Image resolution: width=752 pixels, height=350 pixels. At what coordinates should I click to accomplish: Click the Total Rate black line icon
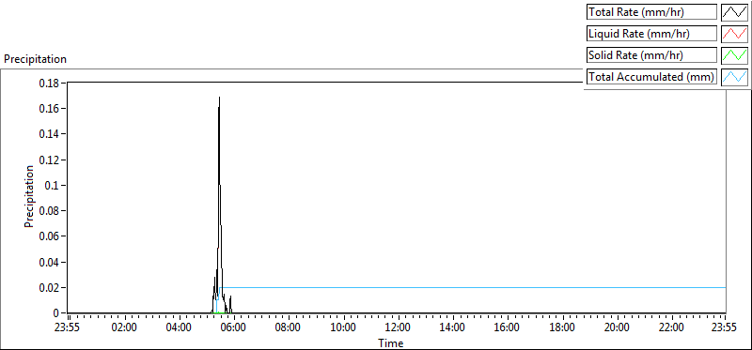734,12
